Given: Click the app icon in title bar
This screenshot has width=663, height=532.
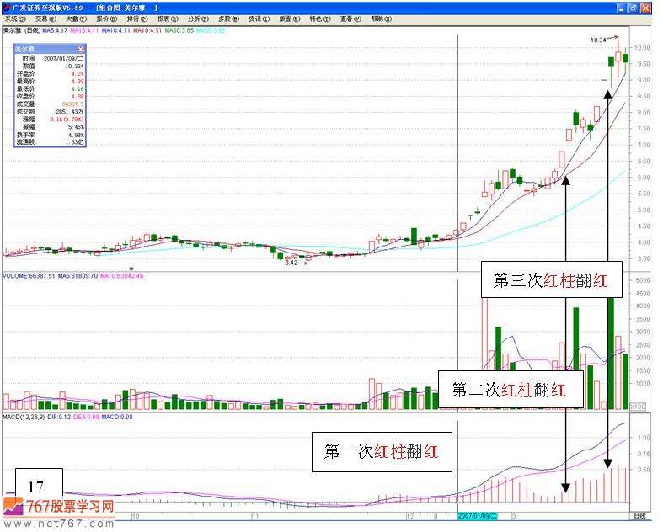Looking at the screenshot, I should pos(6,6).
